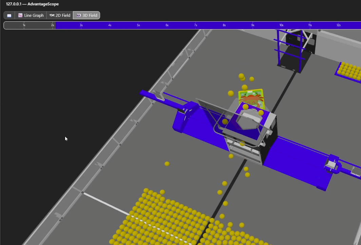Set timeline to the 8s mark
The image size is (361, 245).
(x=224, y=25)
